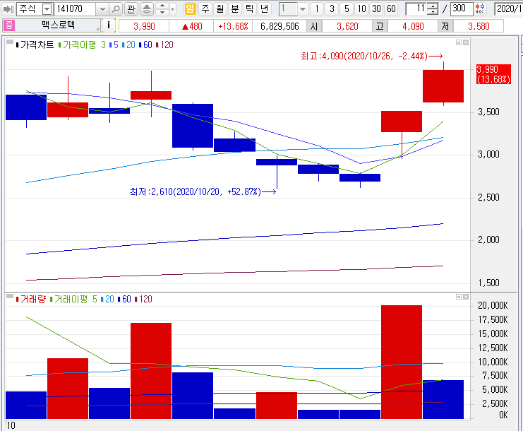Screen dimensions: 523x431
Task: Click the volume chart maximize pane icon
Action: tap(459, 297)
